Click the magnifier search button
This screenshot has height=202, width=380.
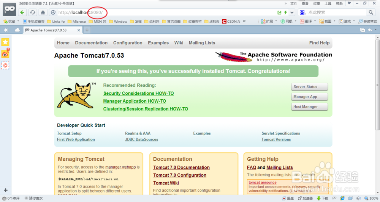pyautogui.click(x=371, y=13)
